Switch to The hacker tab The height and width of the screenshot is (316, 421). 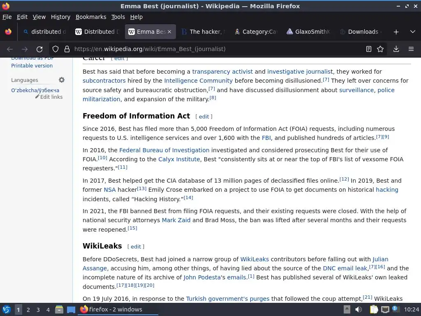pyautogui.click(x=203, y=32)
